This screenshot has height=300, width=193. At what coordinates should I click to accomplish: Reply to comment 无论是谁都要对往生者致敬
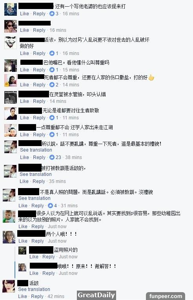39,118
